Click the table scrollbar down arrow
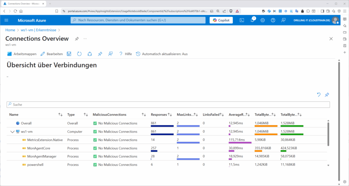The image size is (349, 186). (328, 166)
